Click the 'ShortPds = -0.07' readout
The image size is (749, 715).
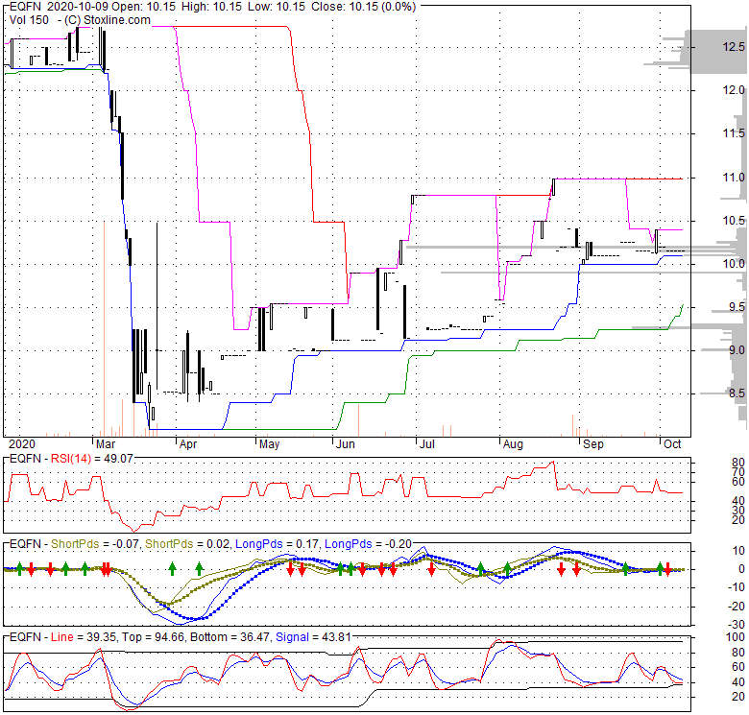tap(94, 544)
